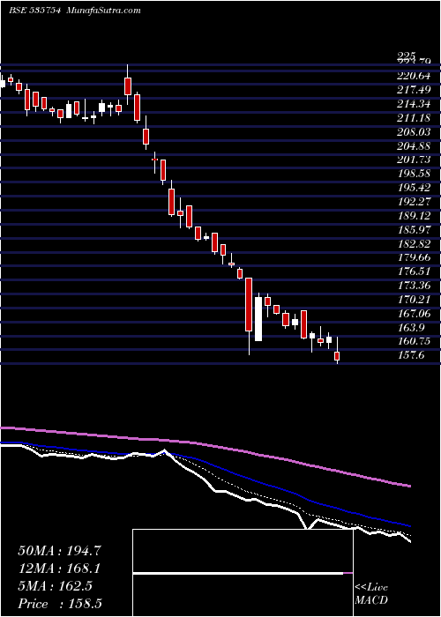
Task: Select the 198.58 price level label
Action: tap(414, 174)
